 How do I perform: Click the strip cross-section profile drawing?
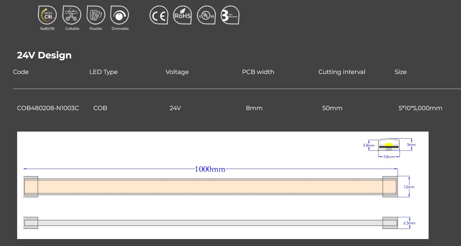[389, 144]
